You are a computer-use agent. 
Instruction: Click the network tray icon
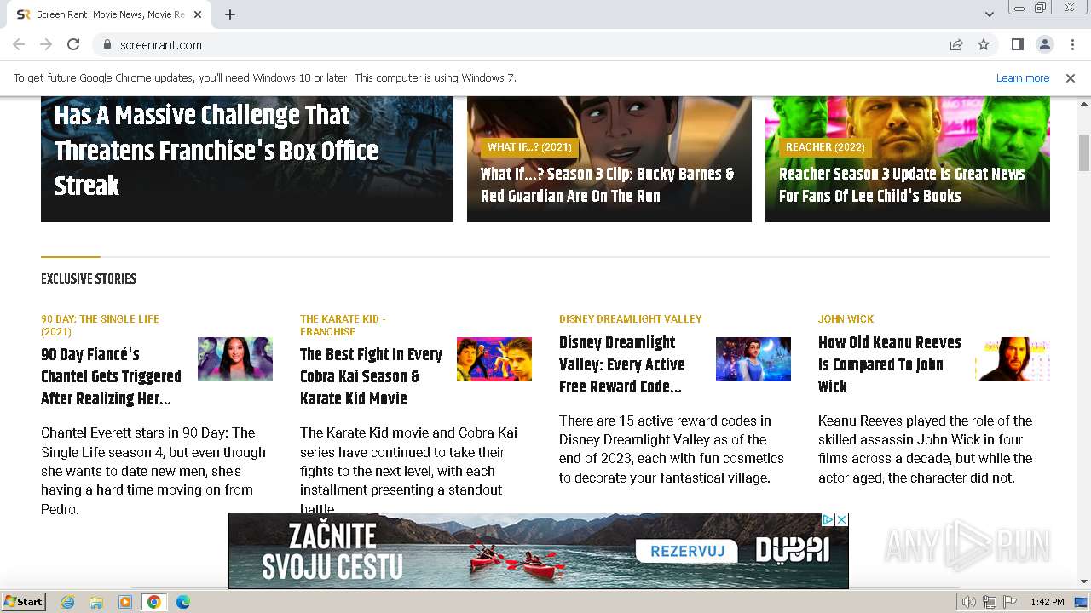[x=990, y=602]
